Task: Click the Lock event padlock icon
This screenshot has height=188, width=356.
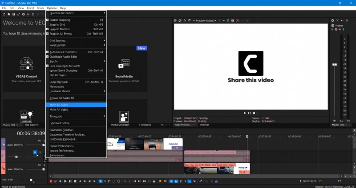Action: click(154, 181)
